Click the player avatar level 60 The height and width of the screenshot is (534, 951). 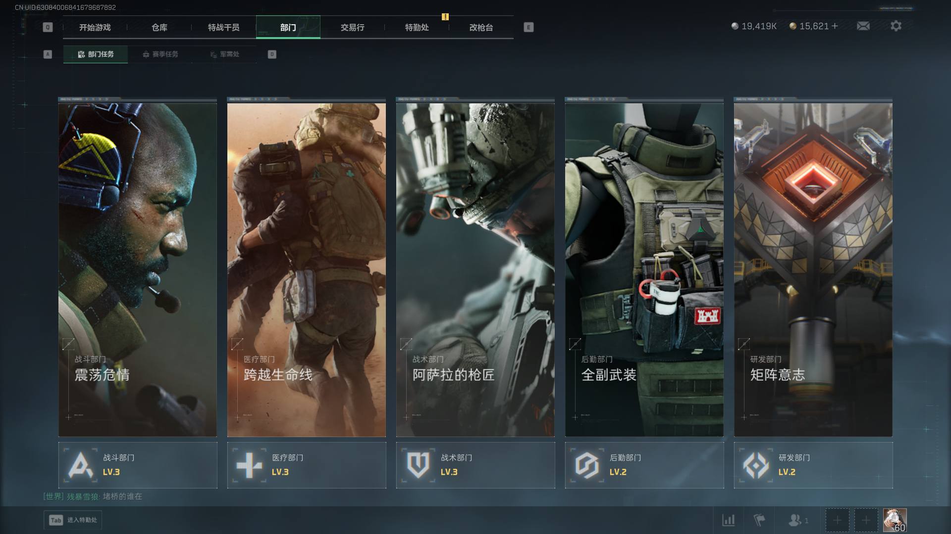(895, 520)
